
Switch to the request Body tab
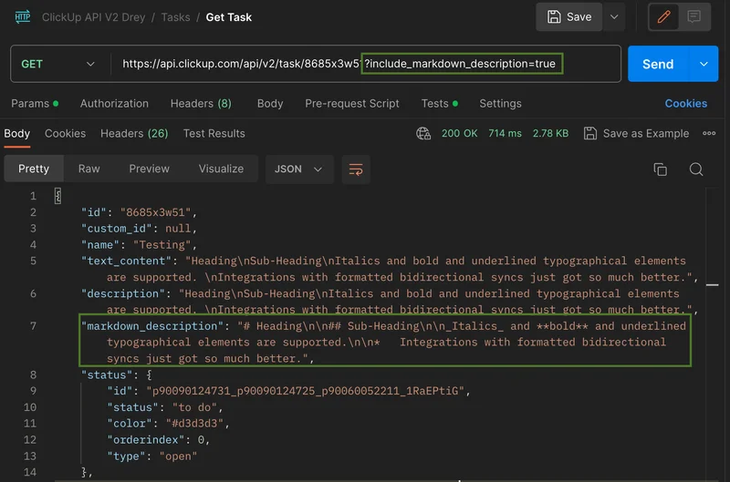tap(270, 104)
